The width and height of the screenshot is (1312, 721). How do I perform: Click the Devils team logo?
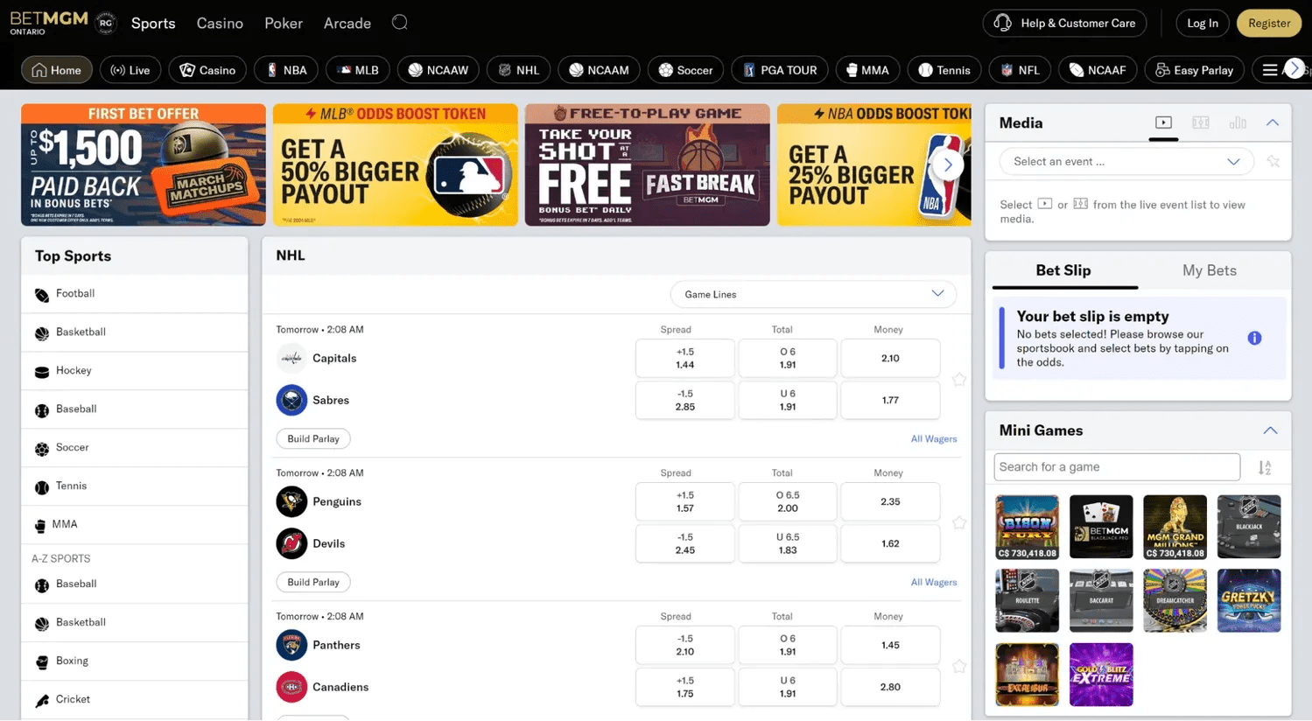click(291, 543)
